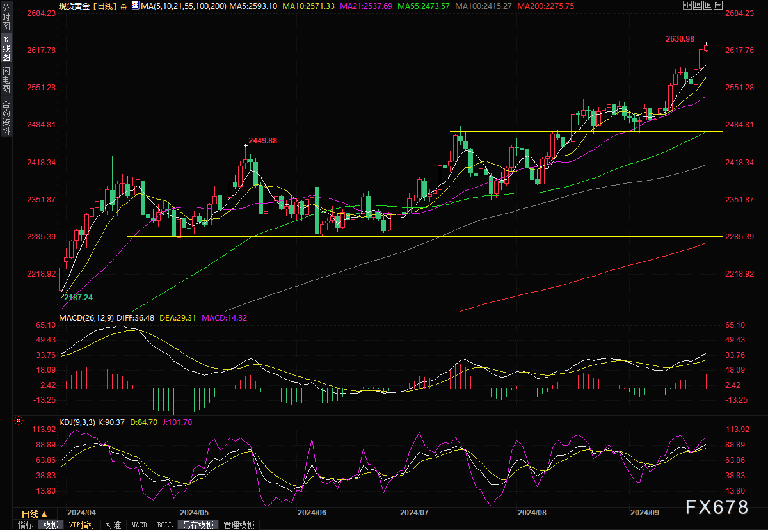Click the 管理模板 button
The width and height of the screenshot is (768, 530).
(239, 525)
